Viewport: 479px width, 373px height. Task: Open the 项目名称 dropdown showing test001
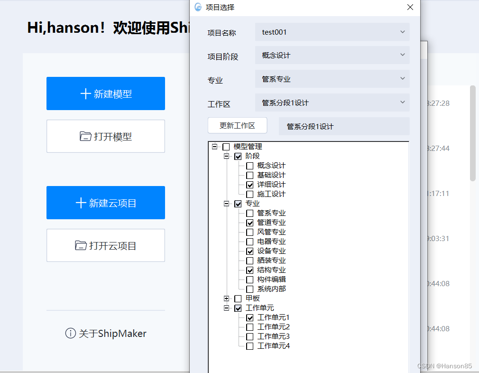(332, 32)
